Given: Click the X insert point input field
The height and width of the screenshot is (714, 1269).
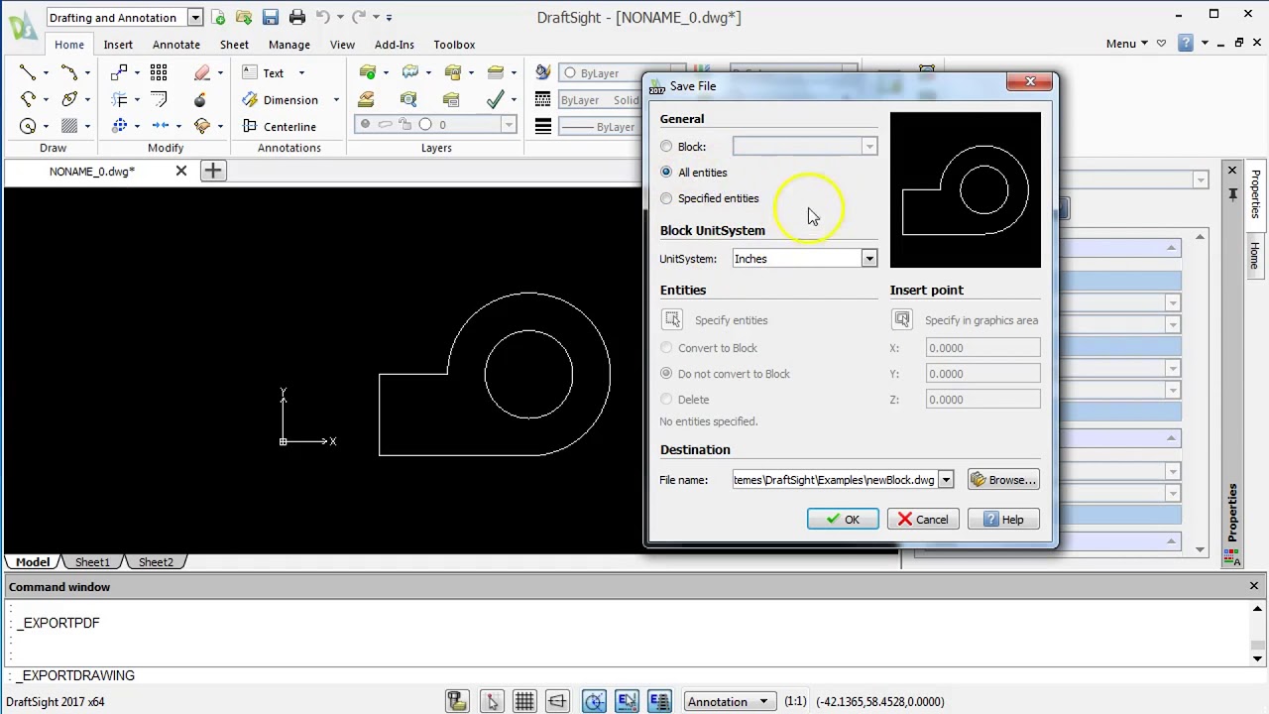Looking at the screenshot, I should pos(982,348).
